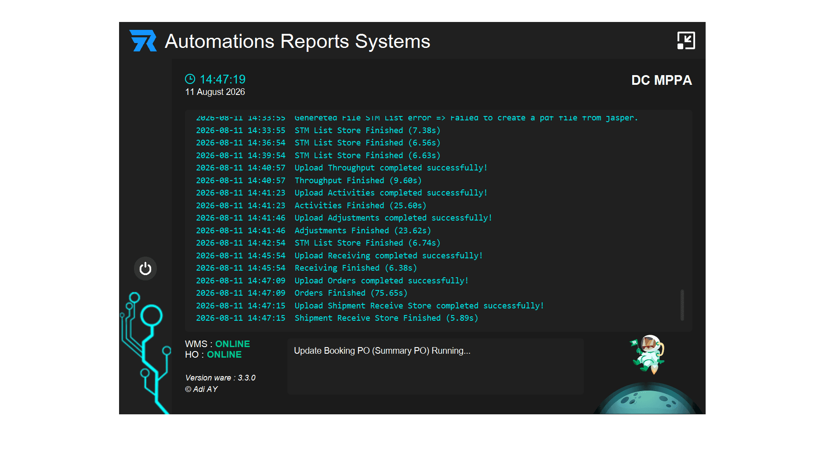This screenshot has height=471, width=833.
Task: Click the WMS ONLINE status
Action: [x=217, y=344]
